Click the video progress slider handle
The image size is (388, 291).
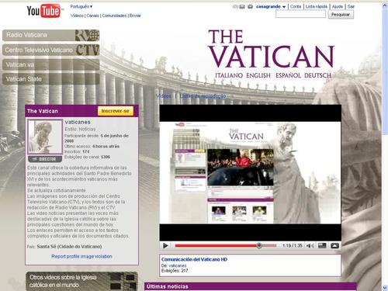coord(259,245)
